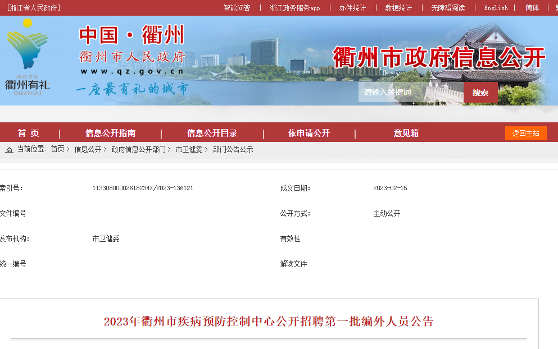The image size is (558, 349).
Task: Click the 衢州有礼 logo
Action: tap(27, 57)
